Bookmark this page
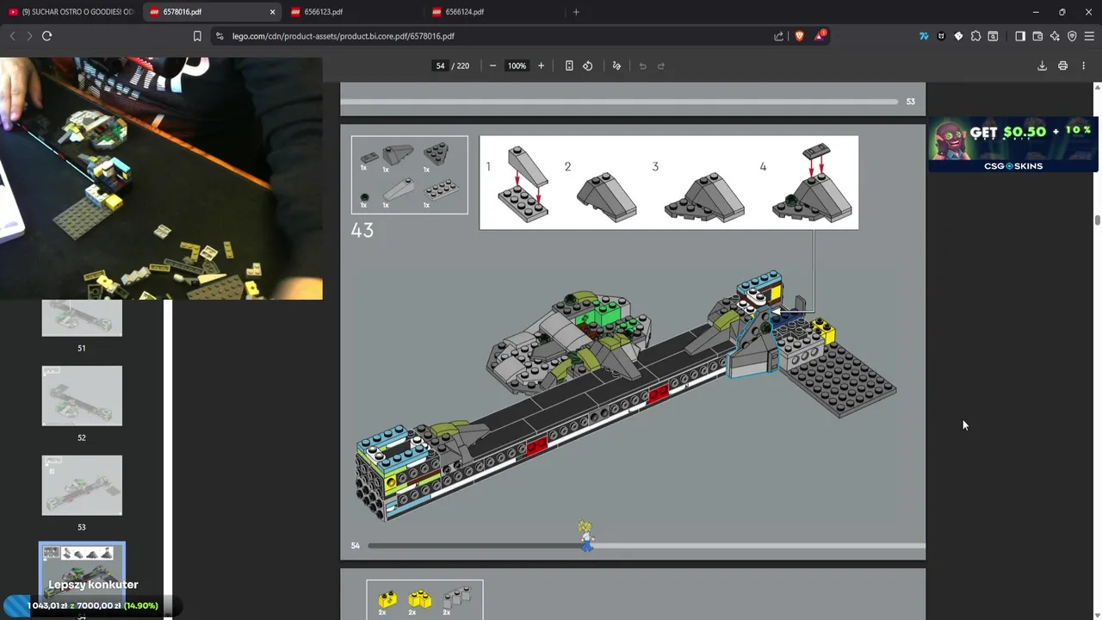 pos(197,36)
